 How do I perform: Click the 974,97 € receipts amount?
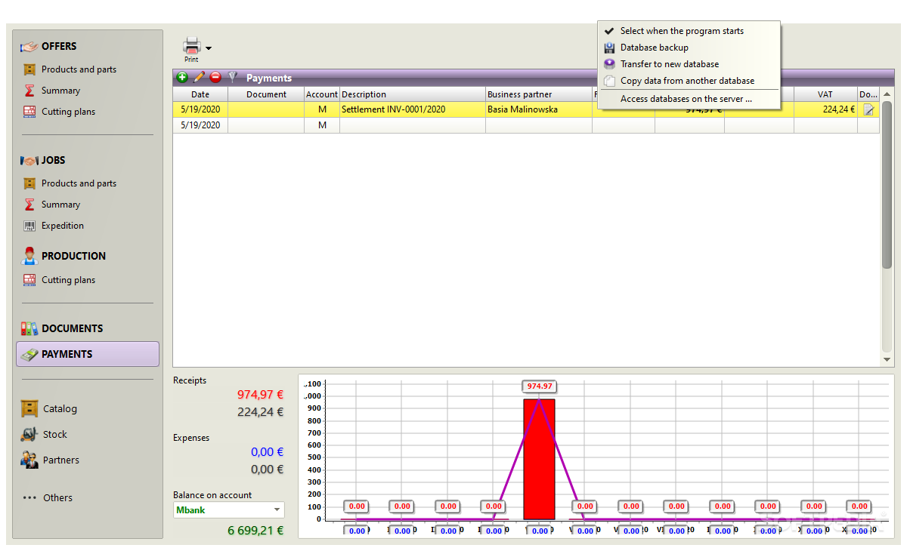coord(260,394)
